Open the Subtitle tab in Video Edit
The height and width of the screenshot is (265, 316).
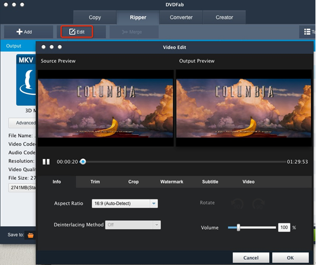(210, 182)
